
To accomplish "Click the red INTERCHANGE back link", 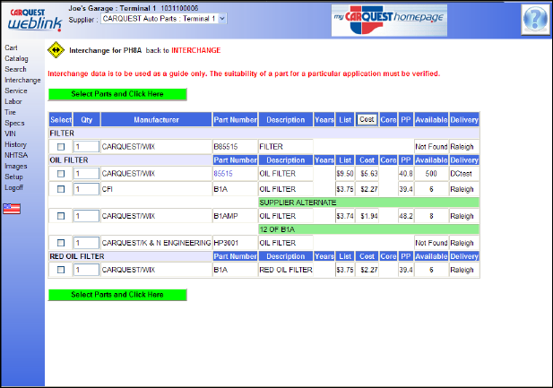I will (x=196, y=50).
